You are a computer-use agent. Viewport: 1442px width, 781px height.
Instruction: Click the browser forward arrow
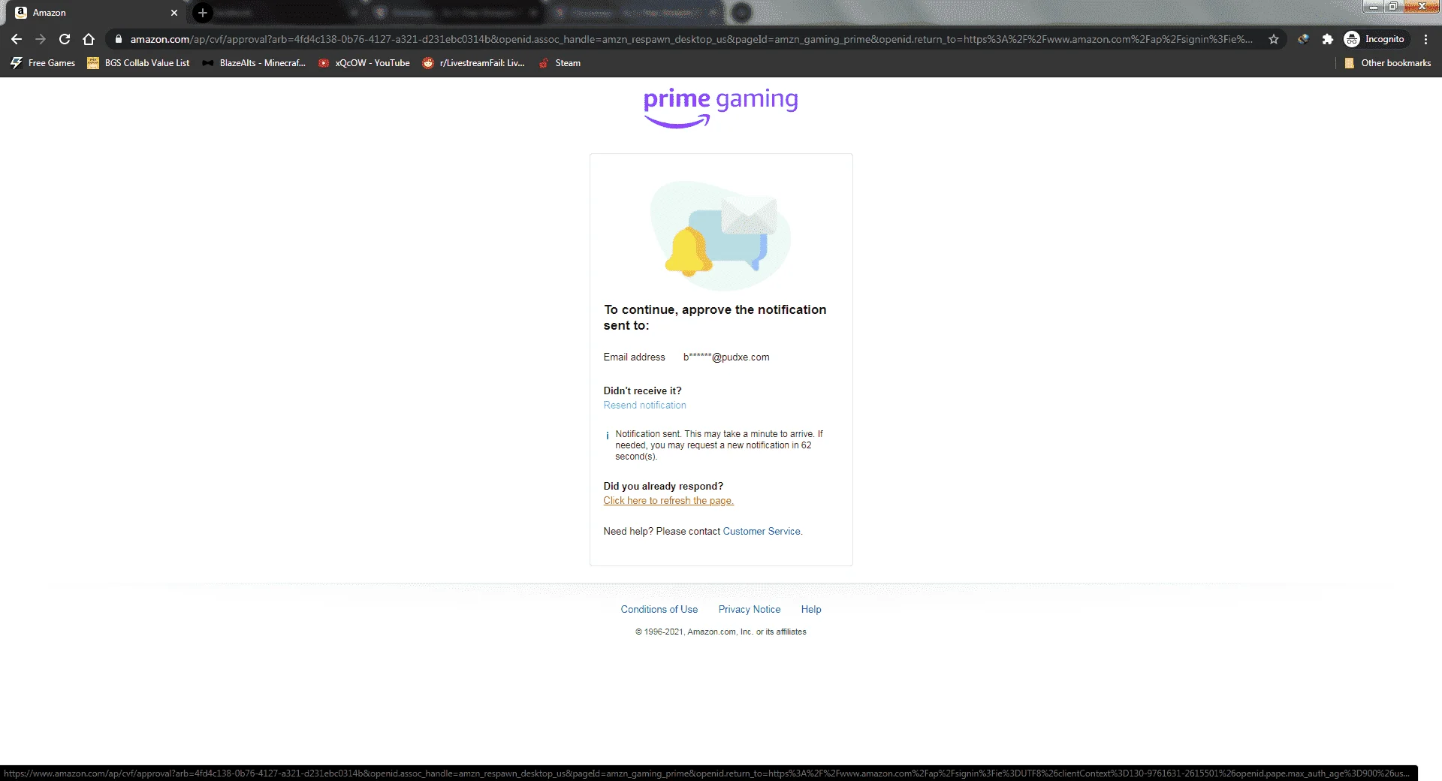tap(41, 39)
